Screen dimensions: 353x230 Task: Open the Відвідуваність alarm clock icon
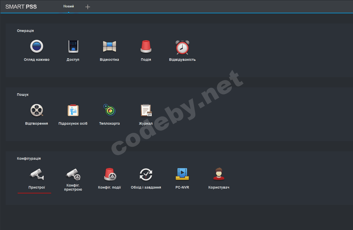pos(182,47)
